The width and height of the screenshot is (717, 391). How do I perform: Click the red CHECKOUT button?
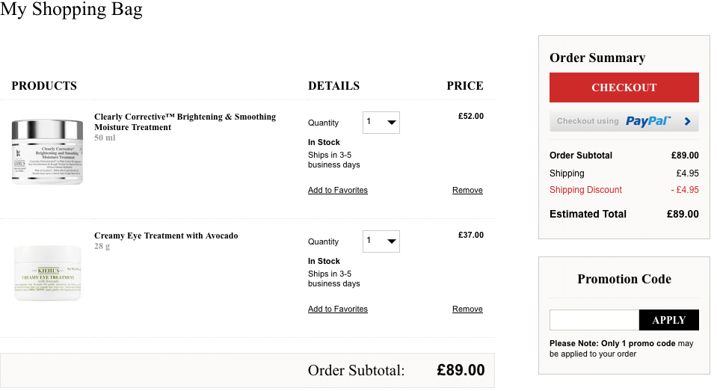[624, 87]
